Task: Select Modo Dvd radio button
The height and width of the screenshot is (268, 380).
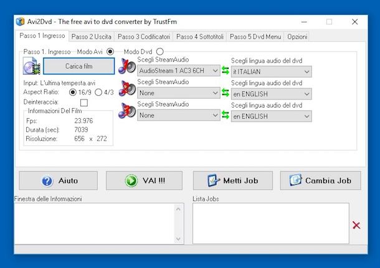Action: point(159,52)
